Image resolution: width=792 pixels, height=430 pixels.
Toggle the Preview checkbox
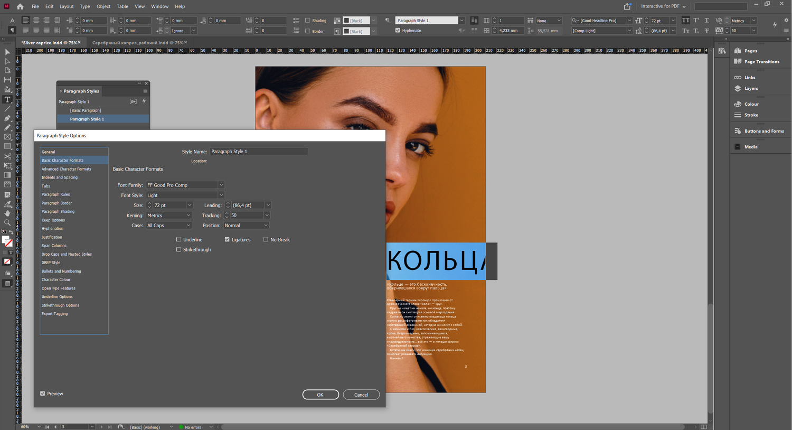pos(43,394)
